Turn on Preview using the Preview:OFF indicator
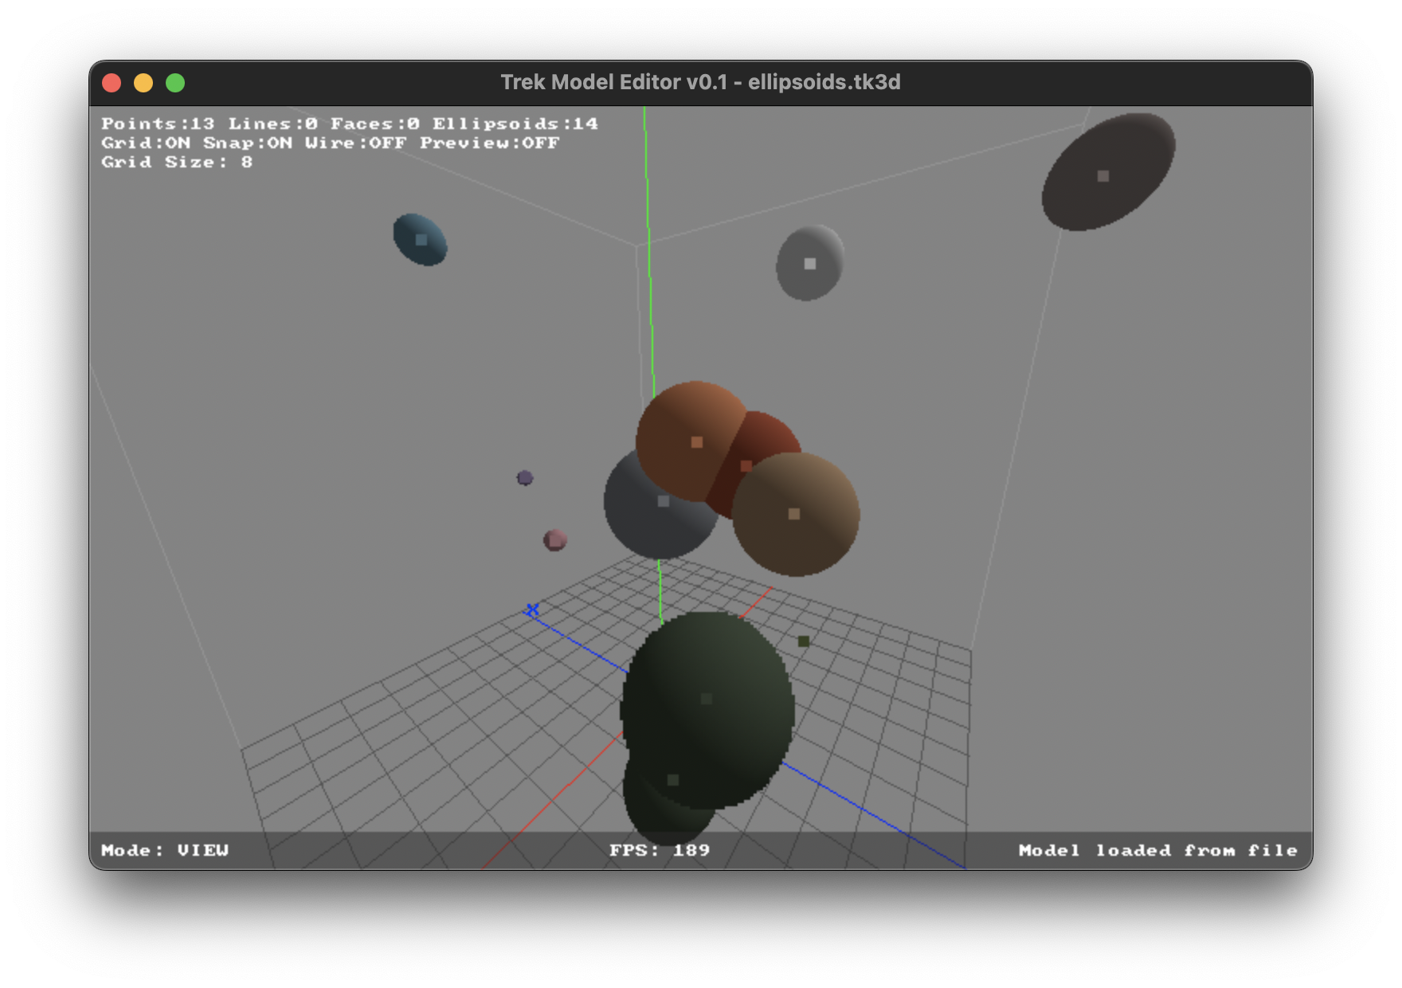1402x988 pixels. point(489,143)
